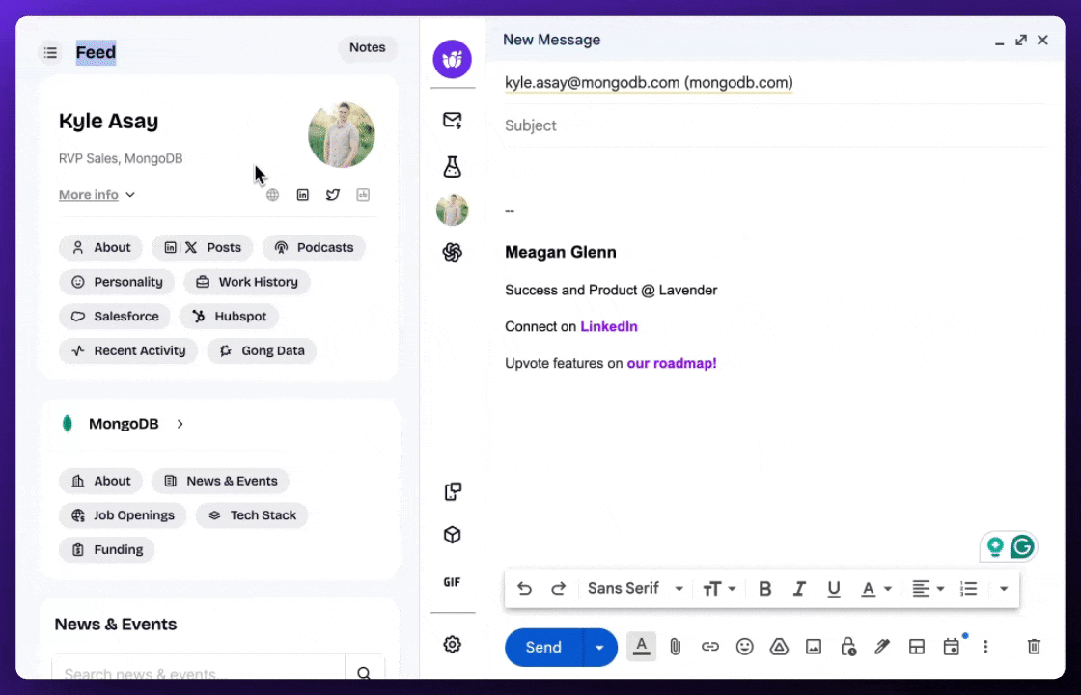The width and height of the screenshot is (1081, 695).
Task: Insert a photo
Action: (x=814, y=647)
